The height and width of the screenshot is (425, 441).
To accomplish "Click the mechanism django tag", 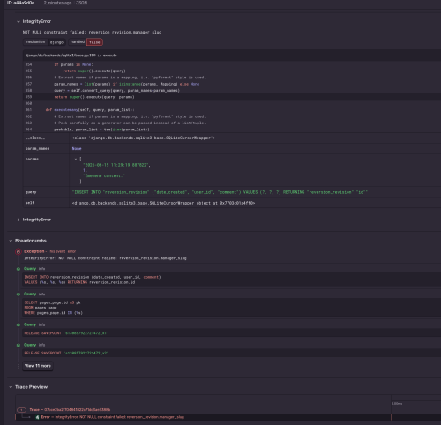I will (44, 42).
